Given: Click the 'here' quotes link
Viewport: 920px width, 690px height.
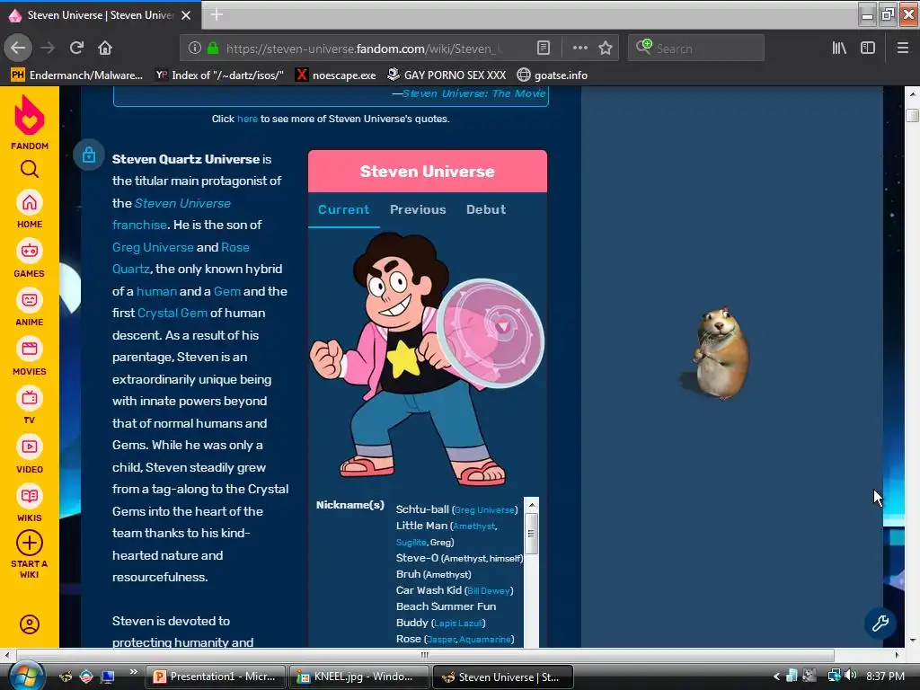Looking at the screenshot, I should tap(247, 119).
